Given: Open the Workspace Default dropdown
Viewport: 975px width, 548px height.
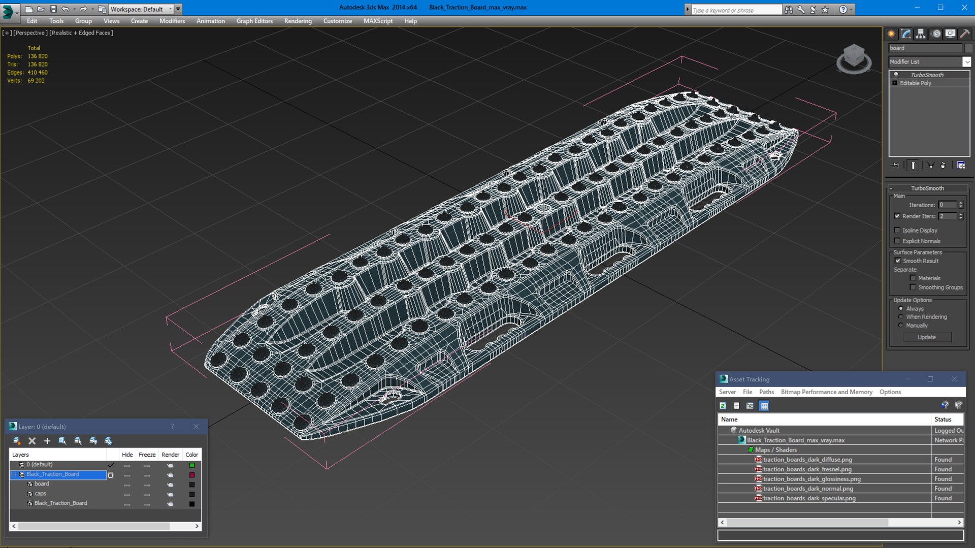Looking at the screenshot, I should click(141, 9).
